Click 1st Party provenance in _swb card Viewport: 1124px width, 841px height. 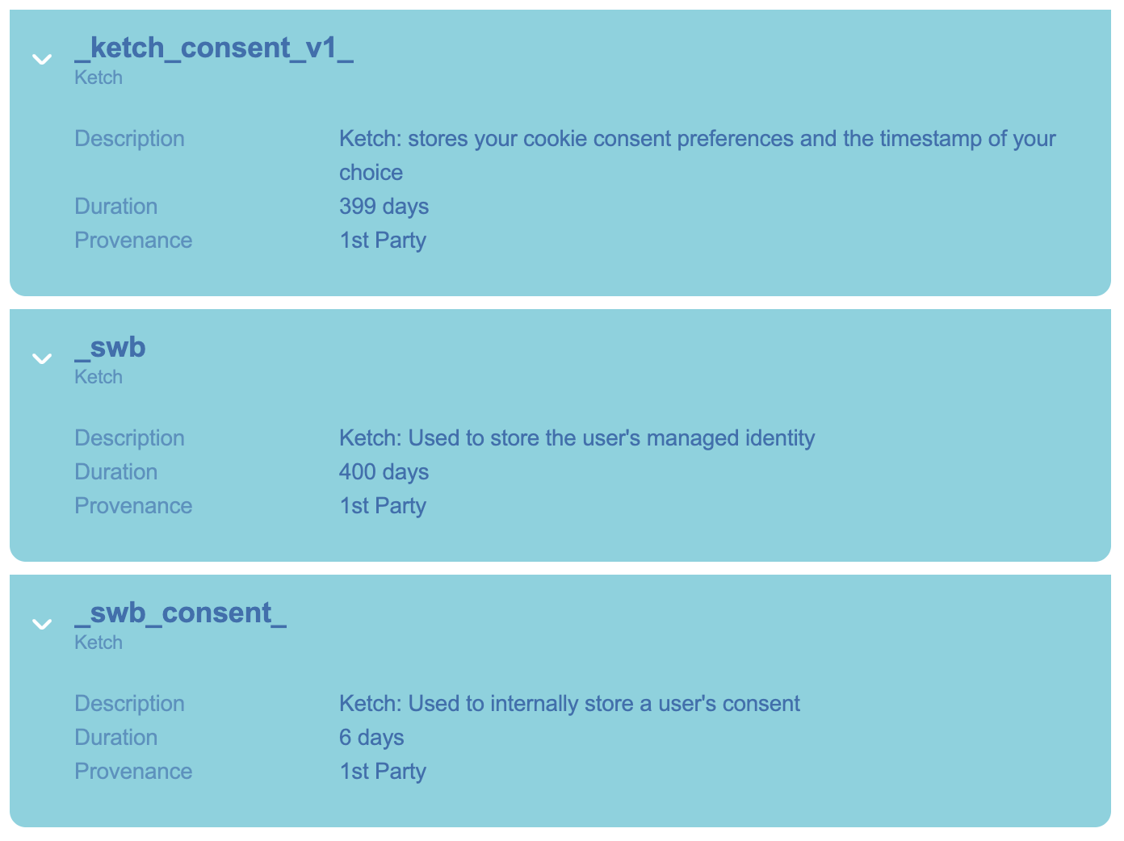point(383,506)
